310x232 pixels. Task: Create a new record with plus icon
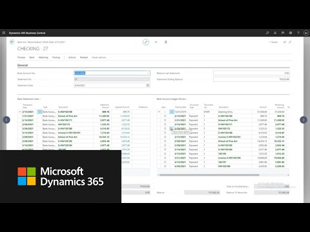(x=156, y=42)
